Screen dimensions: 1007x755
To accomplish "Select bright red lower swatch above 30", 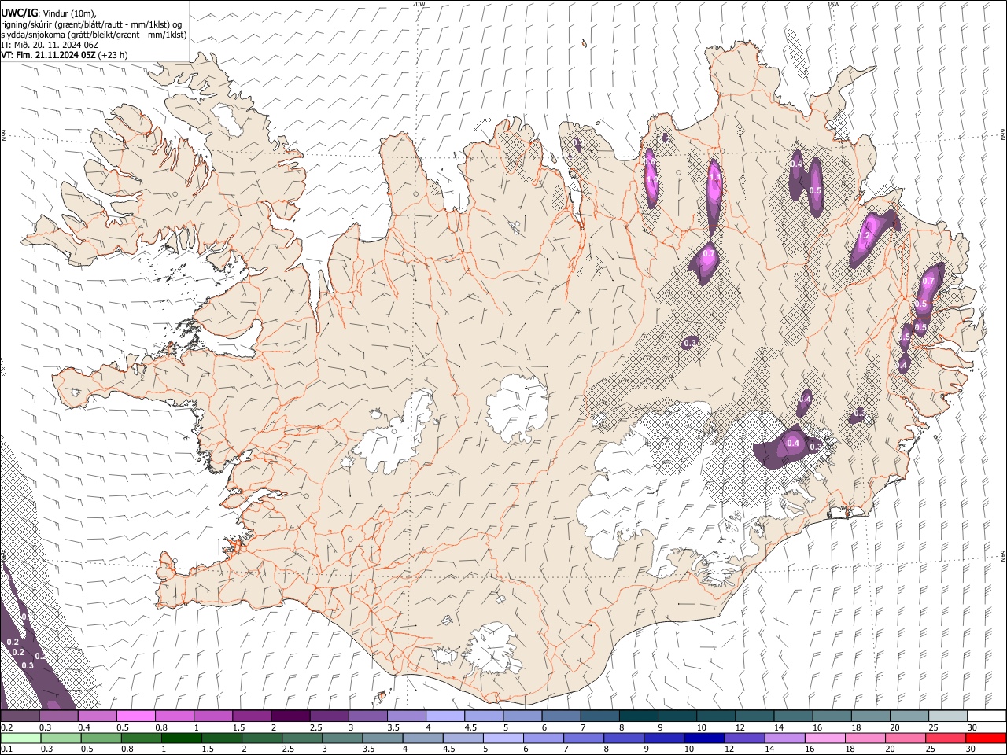I will click(x=987, y=738).
